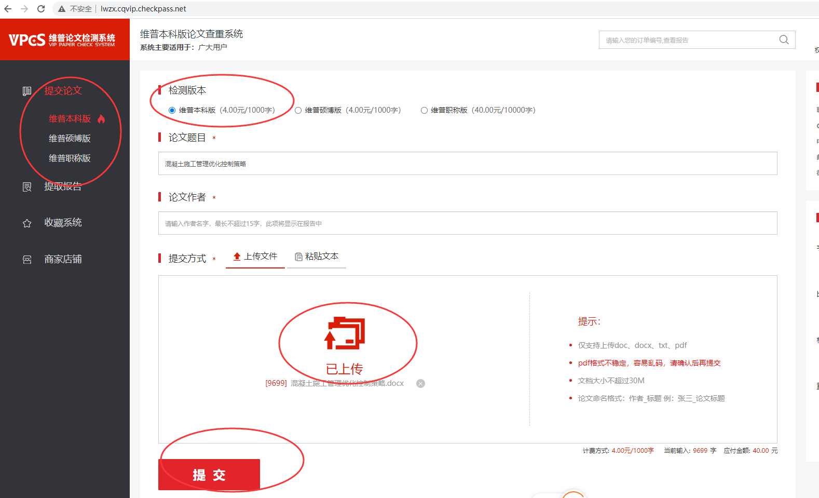819x498 pixels.
Task: Click the flame hot icon beside 维普本科版
Action: 101,119
